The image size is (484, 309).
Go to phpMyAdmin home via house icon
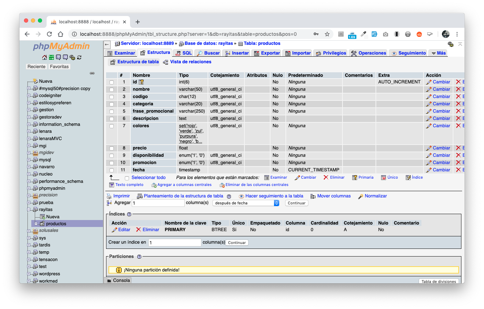point(44,57)
